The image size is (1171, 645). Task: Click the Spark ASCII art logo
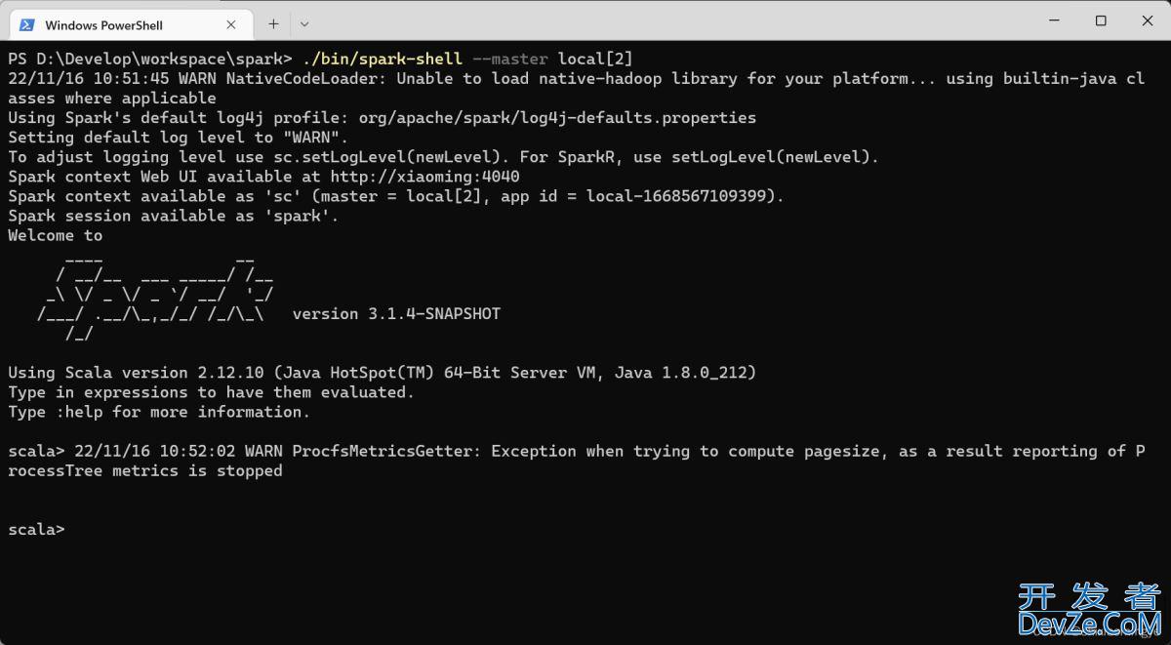click(x=156, y=298)
